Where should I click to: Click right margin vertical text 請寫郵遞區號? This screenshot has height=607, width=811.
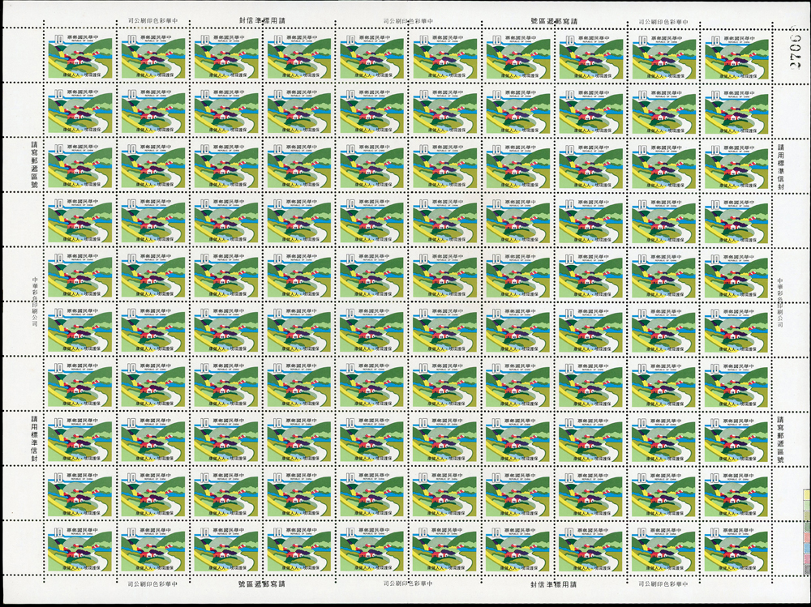pyautogui.click(x=782, y=442)
